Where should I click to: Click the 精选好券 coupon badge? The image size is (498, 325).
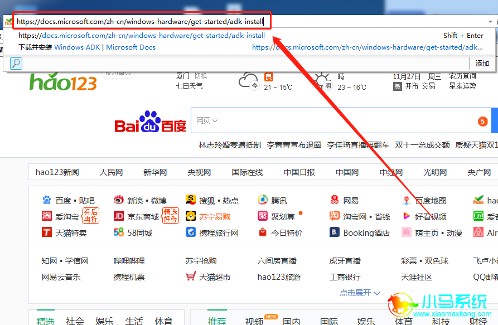tap(170, 216)
